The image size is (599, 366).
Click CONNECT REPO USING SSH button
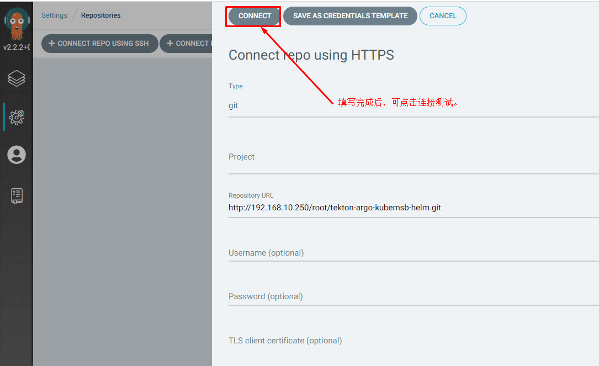point(99,44)
